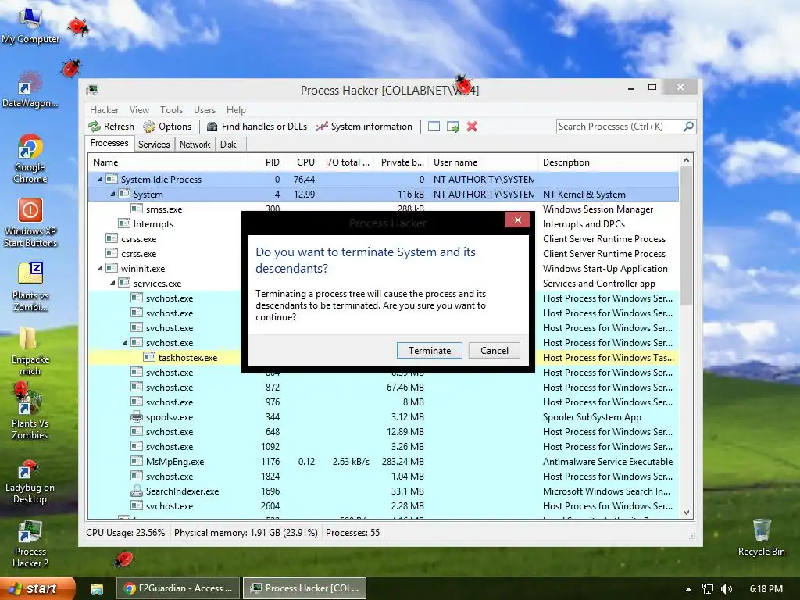Viewport: 800px width, 600px height.
Task: Select the Ladybug on Desktop shortcut
Action: pos(30,480)
